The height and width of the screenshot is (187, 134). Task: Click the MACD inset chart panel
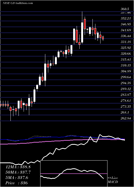(74, 174)
